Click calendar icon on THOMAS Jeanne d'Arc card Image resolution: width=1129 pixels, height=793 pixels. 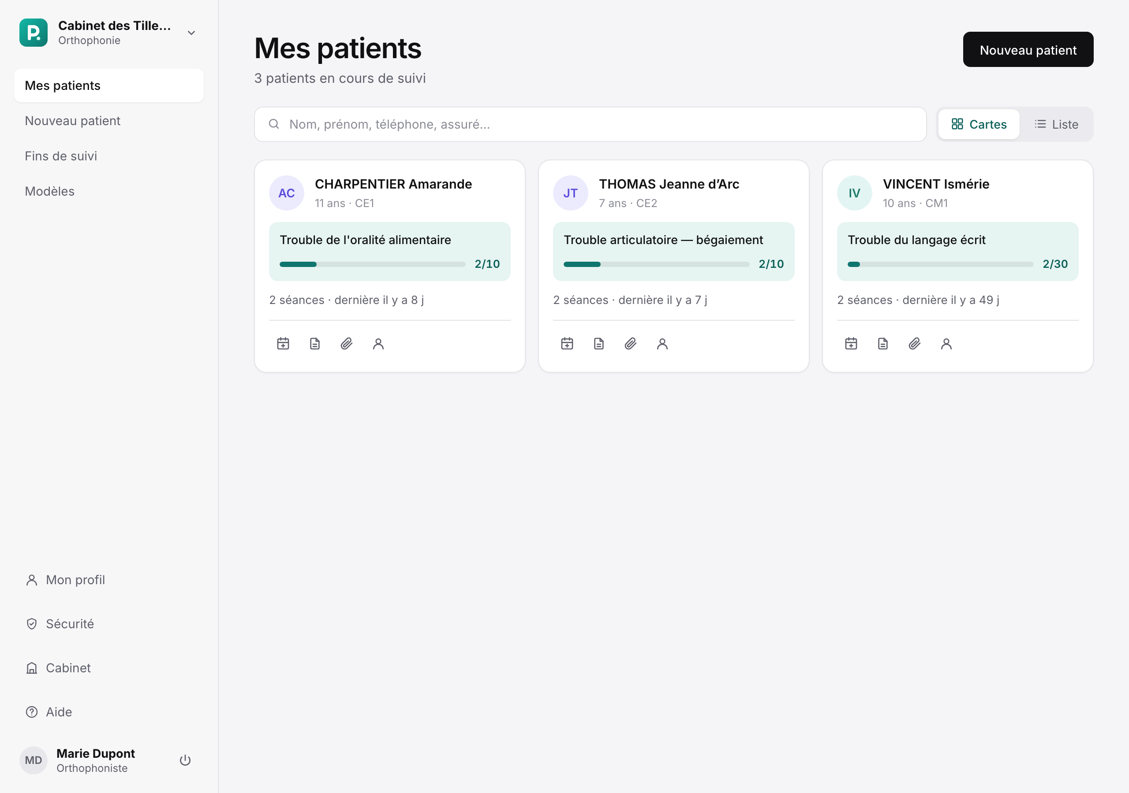click(567, 344)
